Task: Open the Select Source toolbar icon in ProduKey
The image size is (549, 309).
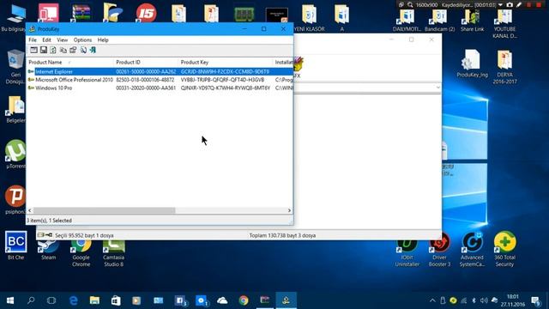Action: coord(33,50)
